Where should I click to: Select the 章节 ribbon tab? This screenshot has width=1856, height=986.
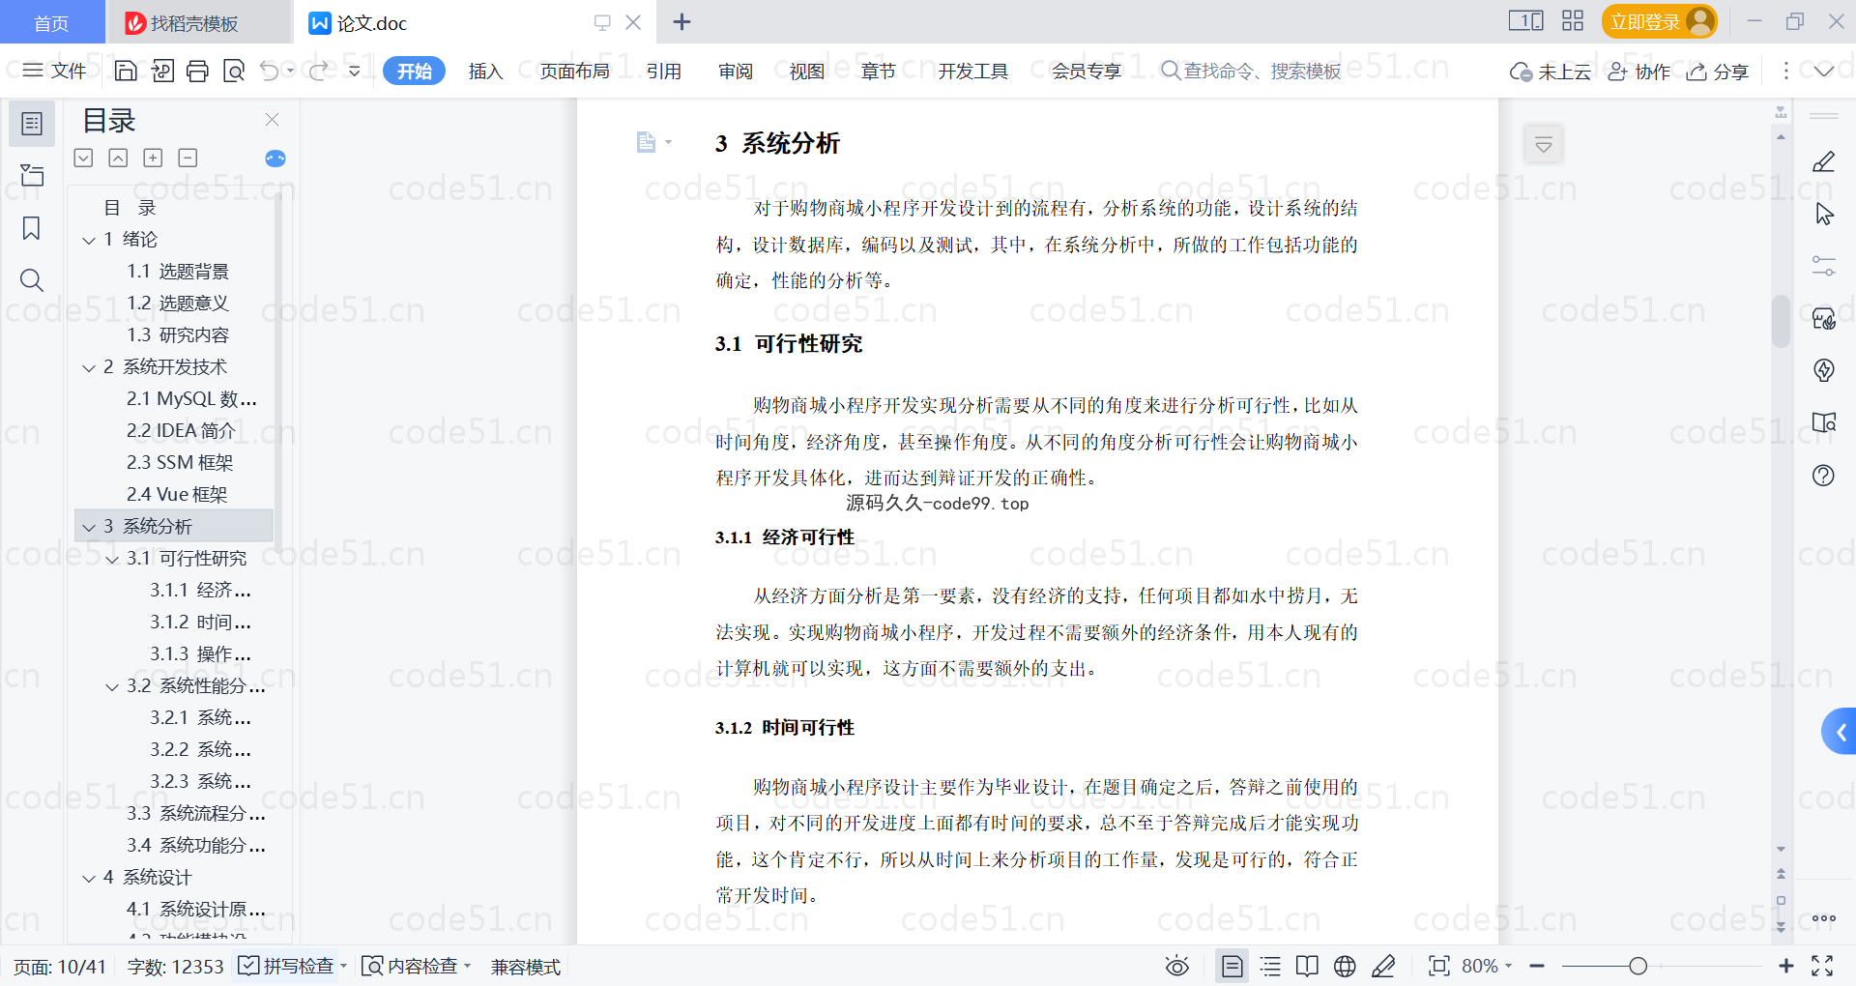pyautogui.click(x=879, y=71)
